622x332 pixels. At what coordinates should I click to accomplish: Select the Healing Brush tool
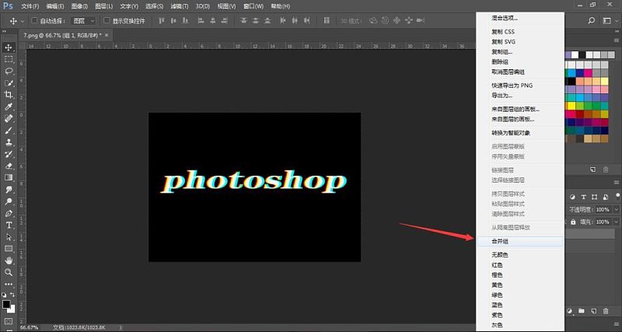9,119
